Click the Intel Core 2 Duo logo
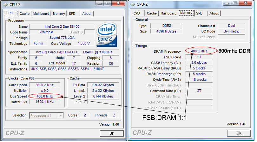Viewport: 257px width, 142px height. [107, 35]
